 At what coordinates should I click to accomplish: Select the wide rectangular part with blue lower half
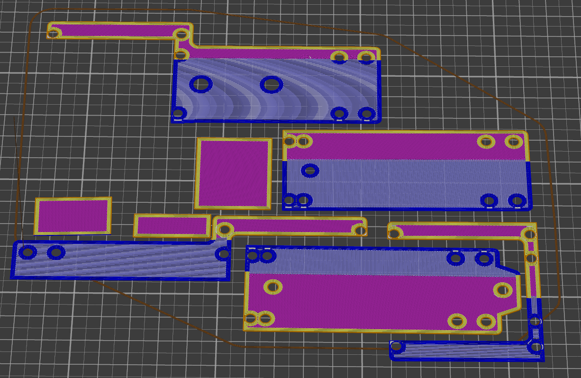click(x=408, y=171)
